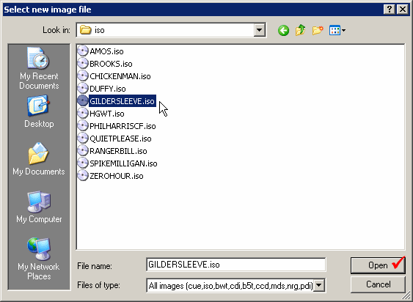Select the Desktop shortcut in sidebar
Viewport: 413px width, 302px height.
(39, 112)
